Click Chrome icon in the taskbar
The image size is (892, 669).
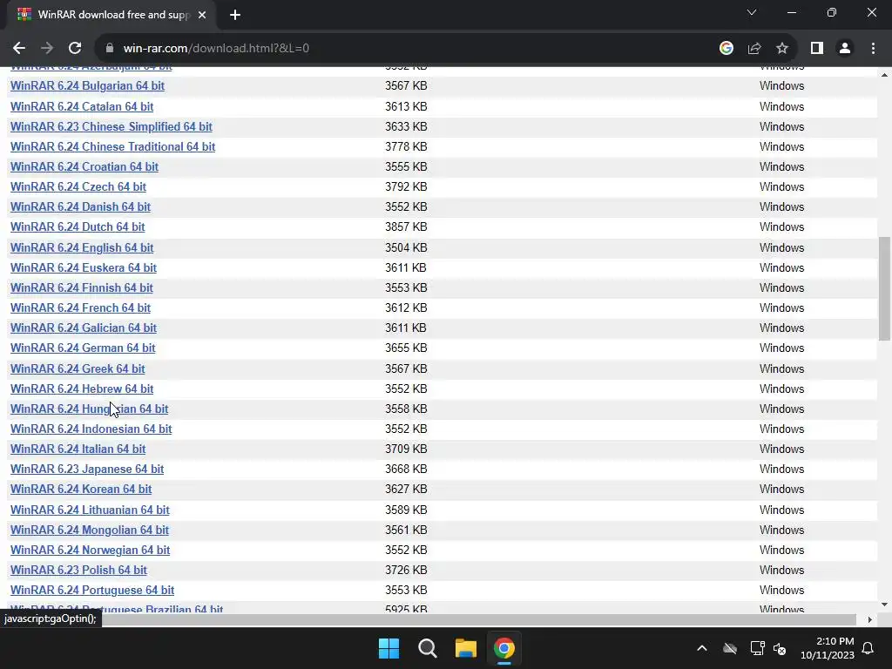(504, 648)
